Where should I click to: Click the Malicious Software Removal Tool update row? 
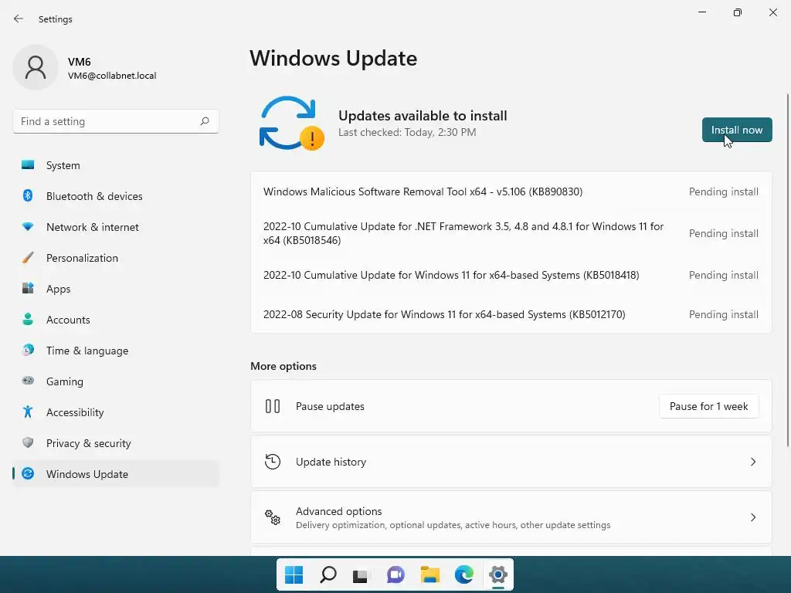pyautogui.click(x=511, y=191)
